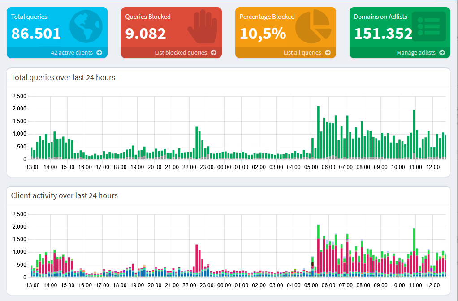Click the 2.500 y-axis label in Total queries chart
The height and width of the screenshot is (301, 458).
coord(19,96)
